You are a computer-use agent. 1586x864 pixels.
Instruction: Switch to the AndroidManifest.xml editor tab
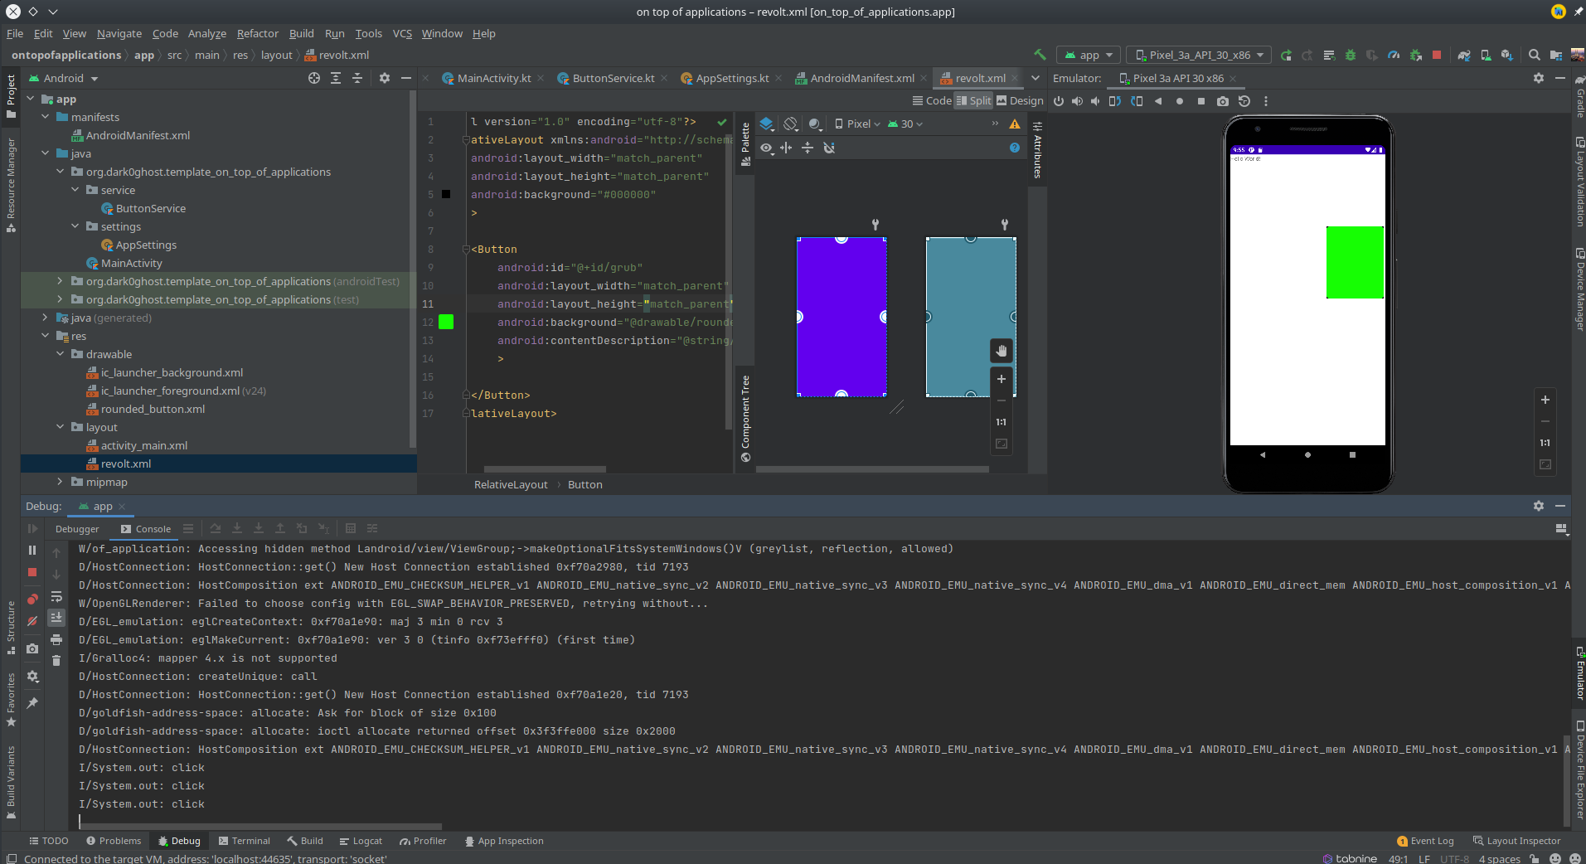(x=861, y=78)
